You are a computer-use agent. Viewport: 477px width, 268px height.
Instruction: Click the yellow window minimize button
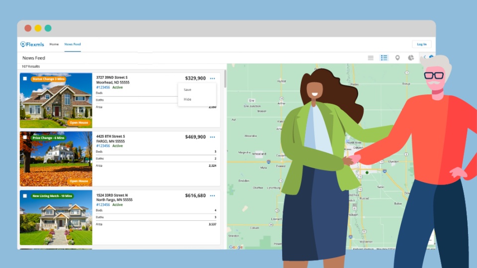click(38, 28)
